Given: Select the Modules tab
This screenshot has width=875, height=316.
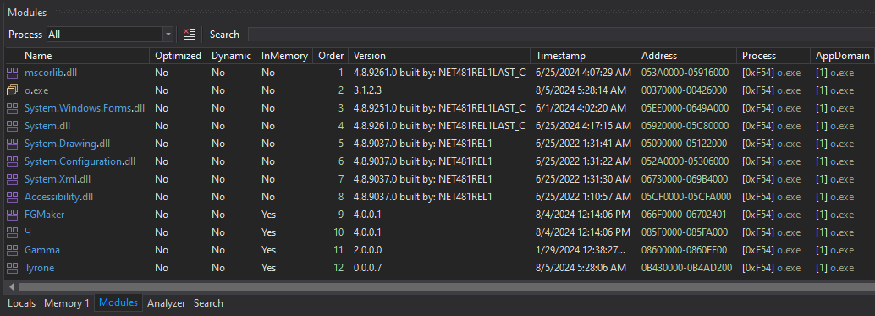Looking at the screenshot, I should 118,302.
